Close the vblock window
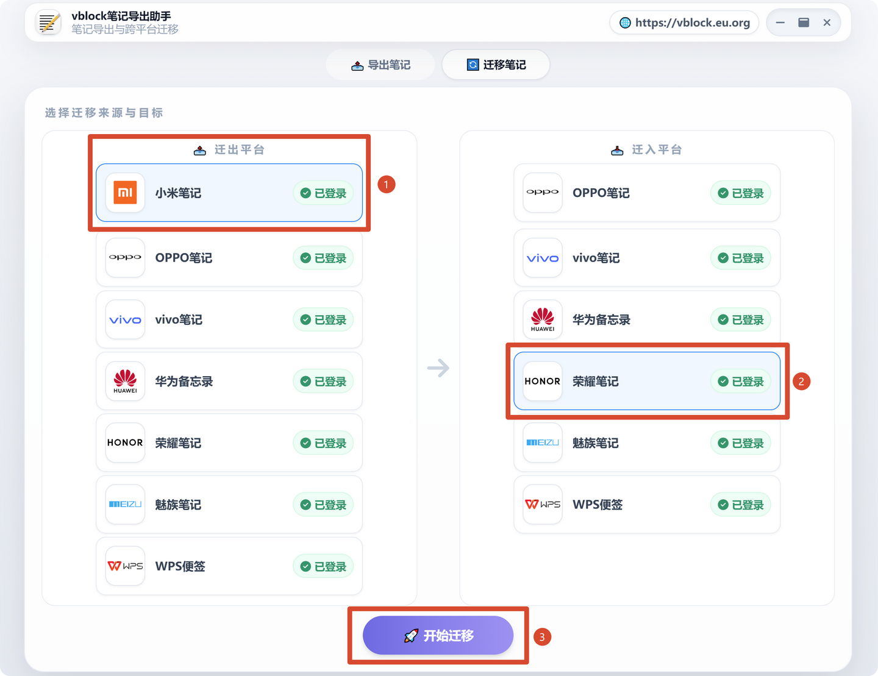The height and width of the screenshot is (676, 878). (x=827, y=23)
